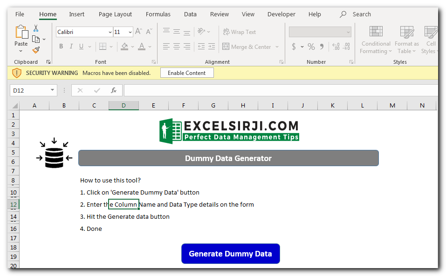Click Decrease Indent icon
The image size is (446, 276).
(x=201, y=47)
